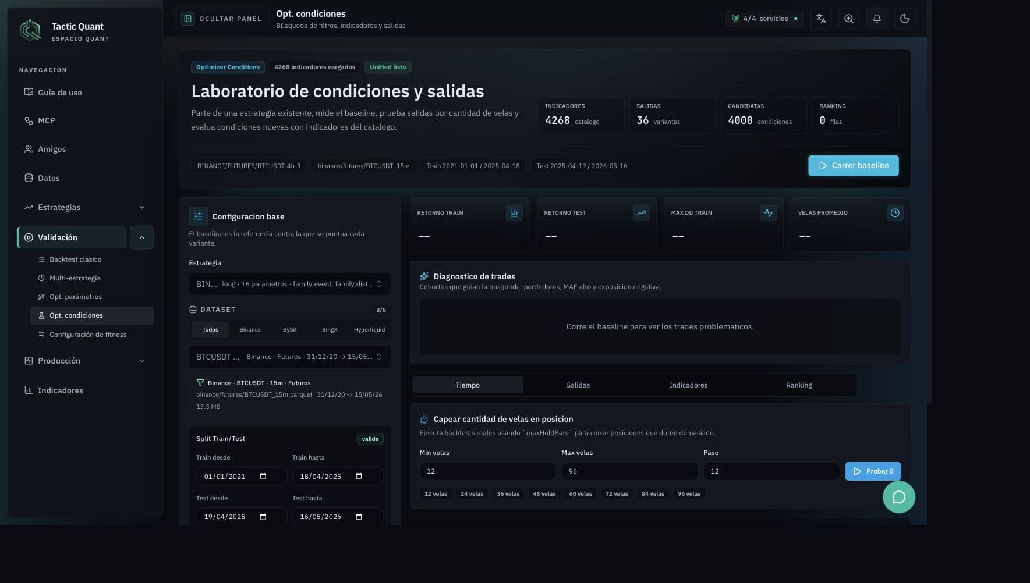This screenshot has height=583, width=1030.
Task: Click Test hasta date field
Action: pyautogui.click(x=338, y=517)
